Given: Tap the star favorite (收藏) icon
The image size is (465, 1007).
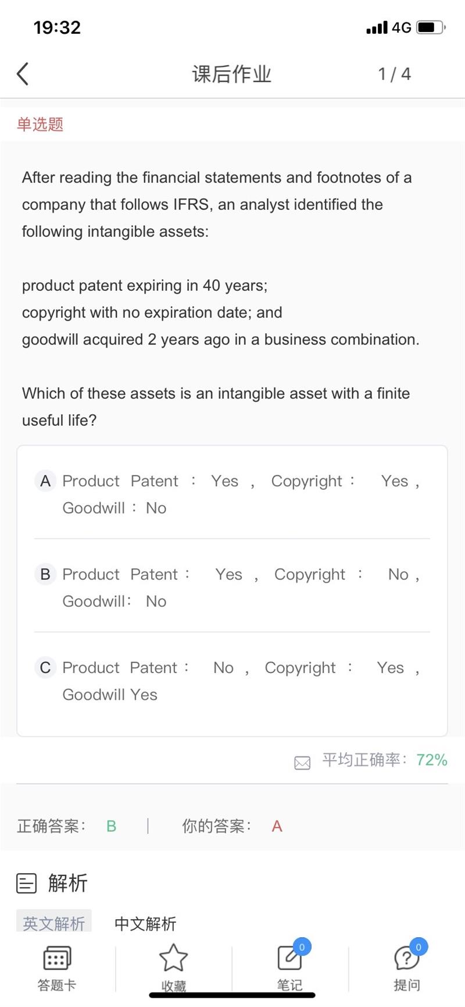Looking at the screenshot, I should click(x=173, y=958).
